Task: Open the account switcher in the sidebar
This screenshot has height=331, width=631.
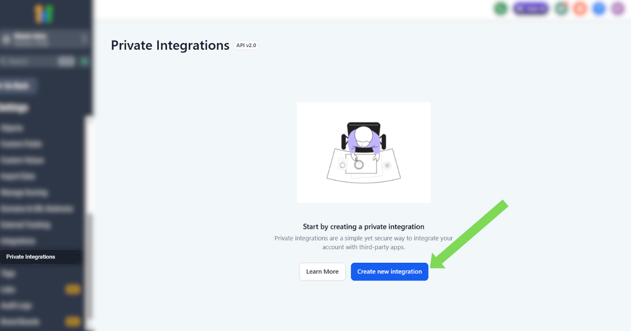Action: coord(44,39)
